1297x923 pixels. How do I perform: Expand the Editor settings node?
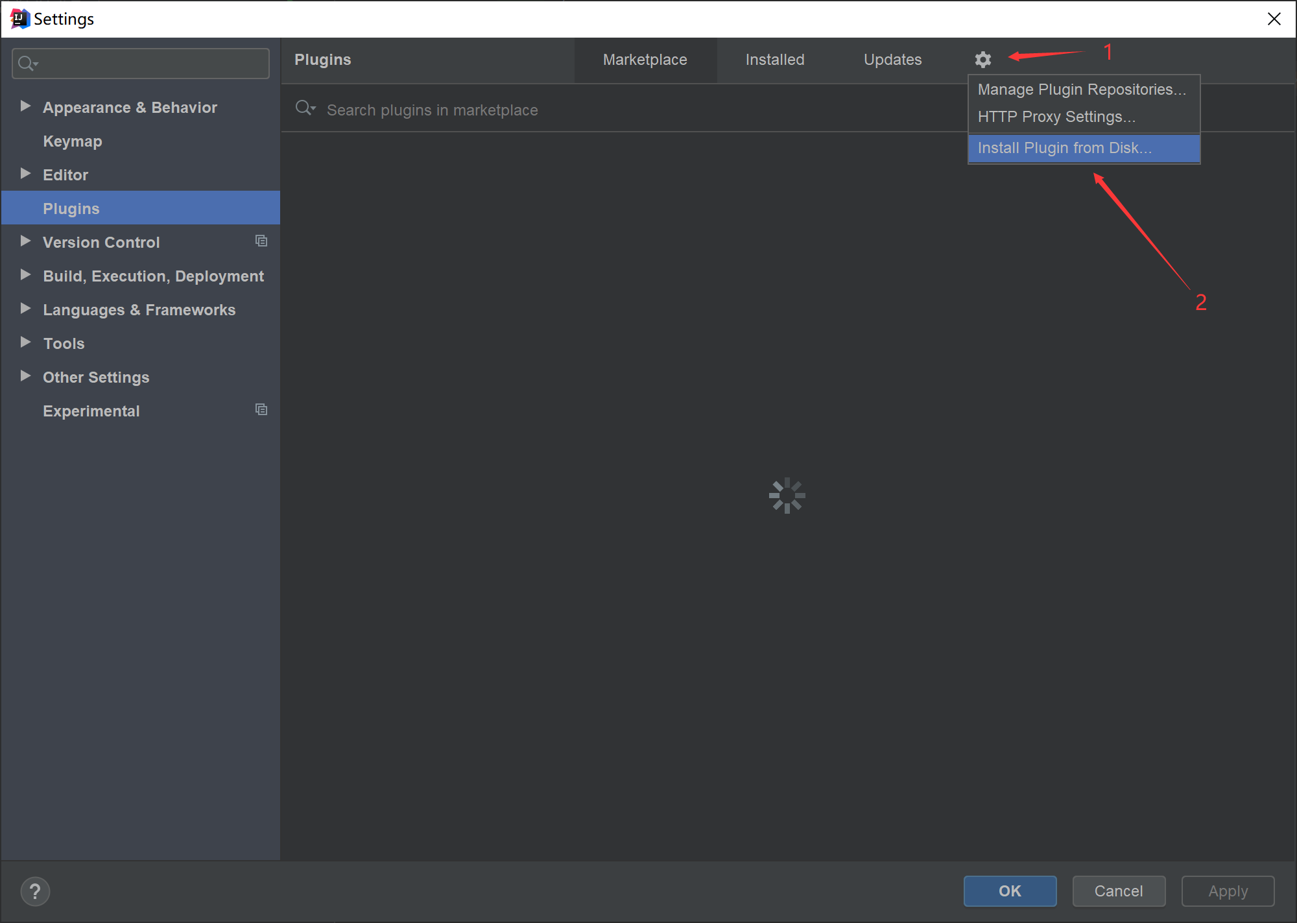[25, 174]
